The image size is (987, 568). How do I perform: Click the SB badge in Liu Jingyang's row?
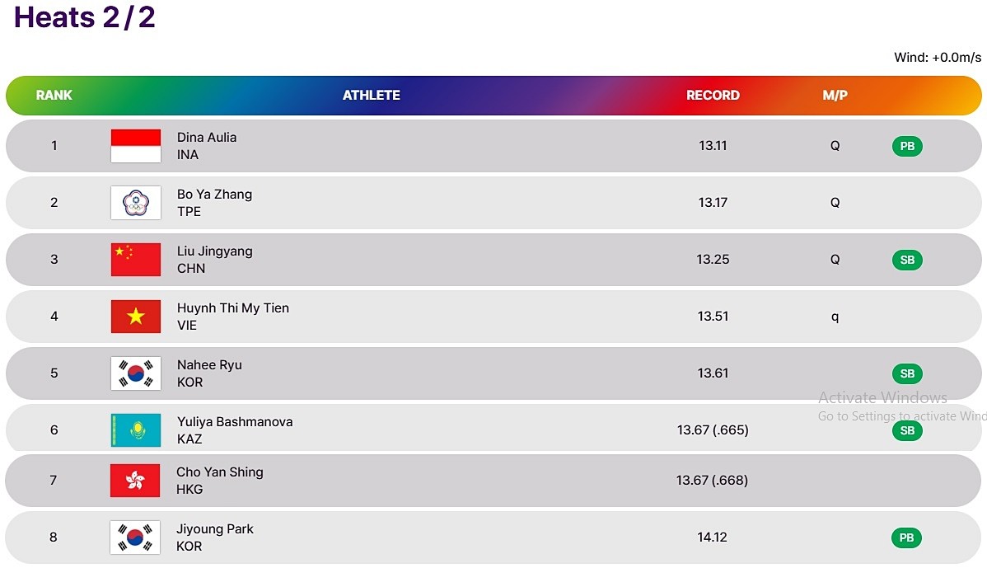pyautogui.click(x=907, y=260)
